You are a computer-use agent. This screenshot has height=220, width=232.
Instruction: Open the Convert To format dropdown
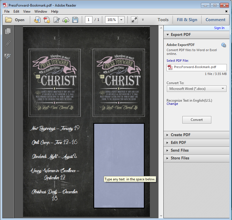196,89
